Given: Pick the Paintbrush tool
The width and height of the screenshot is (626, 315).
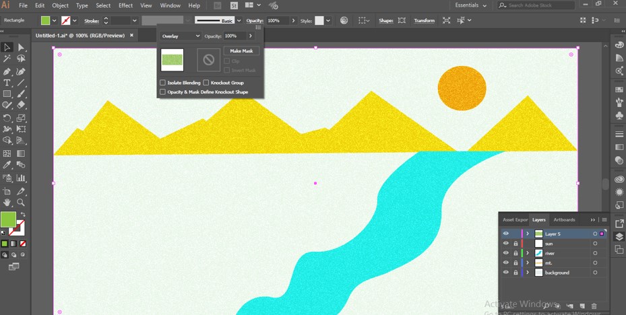Looking at the screenshot, I should pyautogui.click(x=21, y=94).
